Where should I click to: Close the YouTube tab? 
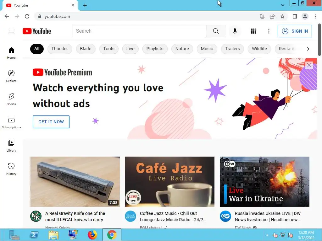click(73, 5)
